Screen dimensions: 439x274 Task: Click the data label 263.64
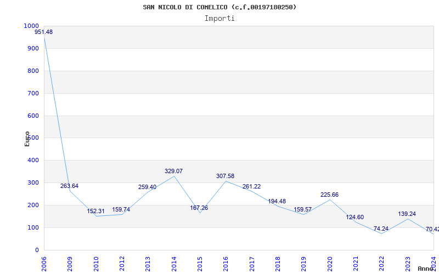point(70,186)
